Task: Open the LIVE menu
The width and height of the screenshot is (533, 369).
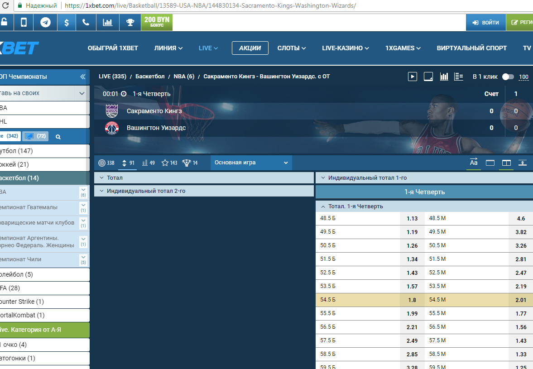Action: point(208,48)
